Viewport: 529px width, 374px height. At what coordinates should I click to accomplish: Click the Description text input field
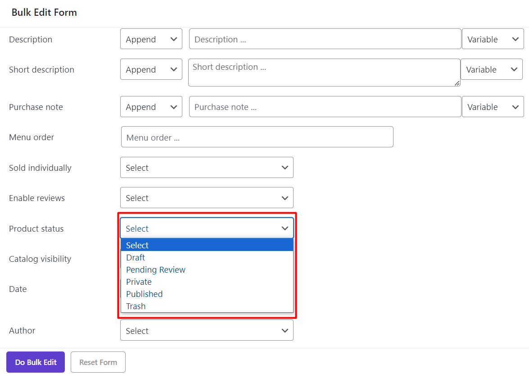click(x=325, y=39)
